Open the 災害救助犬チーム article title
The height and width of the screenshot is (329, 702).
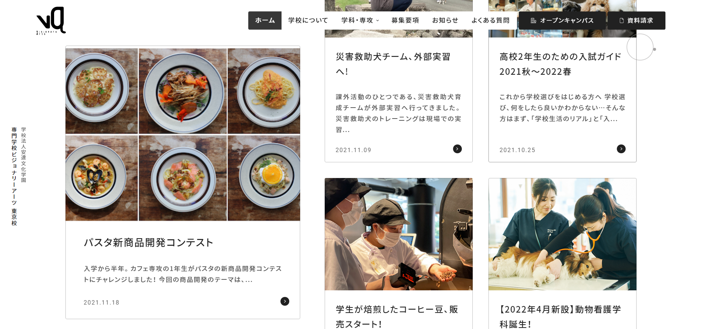pyautogui.click(x=393, y=64)
